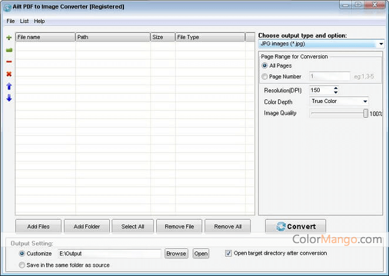
Task: Click the green add-folder sidebar icon
Action: (9, 50)
